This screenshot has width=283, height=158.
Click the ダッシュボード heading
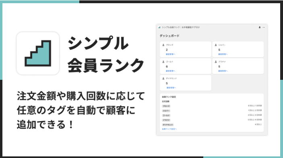click(169, 36)
